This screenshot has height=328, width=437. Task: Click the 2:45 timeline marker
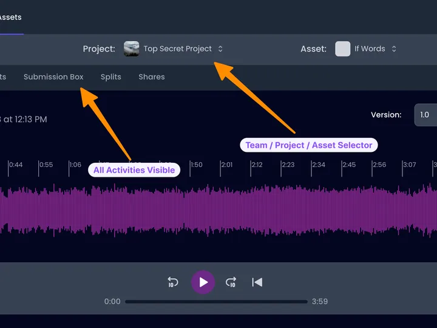click(348, 165)
